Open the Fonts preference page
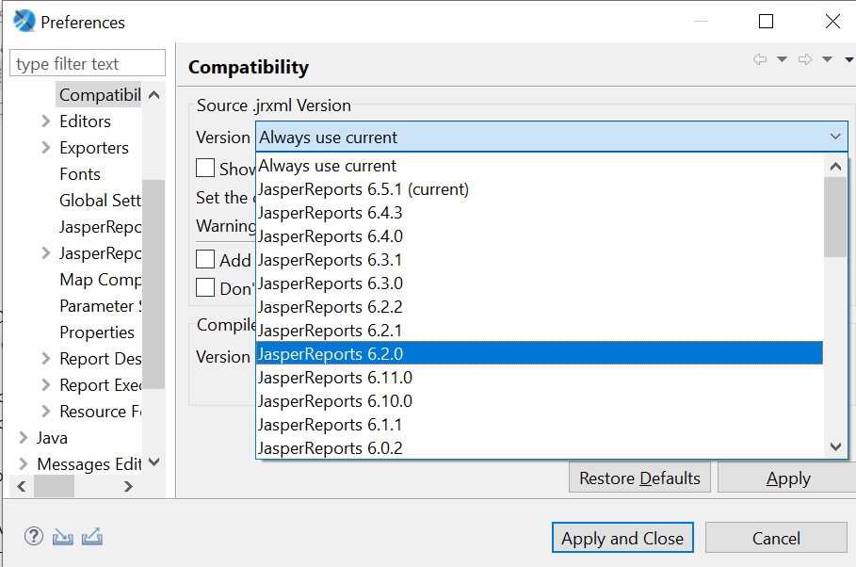The image size is (856, 567). [80, 173]
